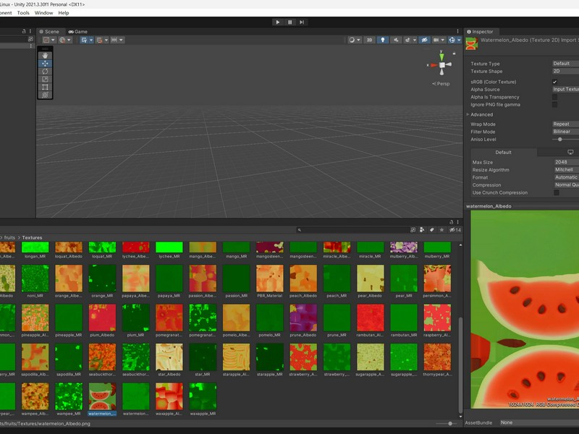
Task: Toggle the sRGB (Color Texture) checkbox
Action: (554, 82)
